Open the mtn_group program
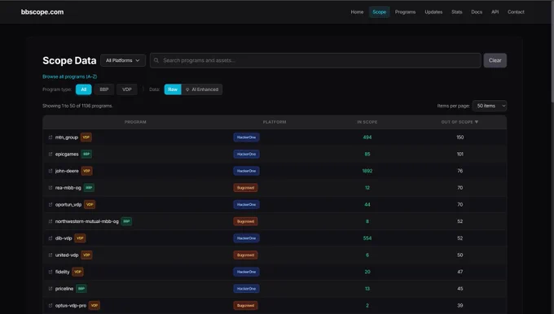 [67, 137]
